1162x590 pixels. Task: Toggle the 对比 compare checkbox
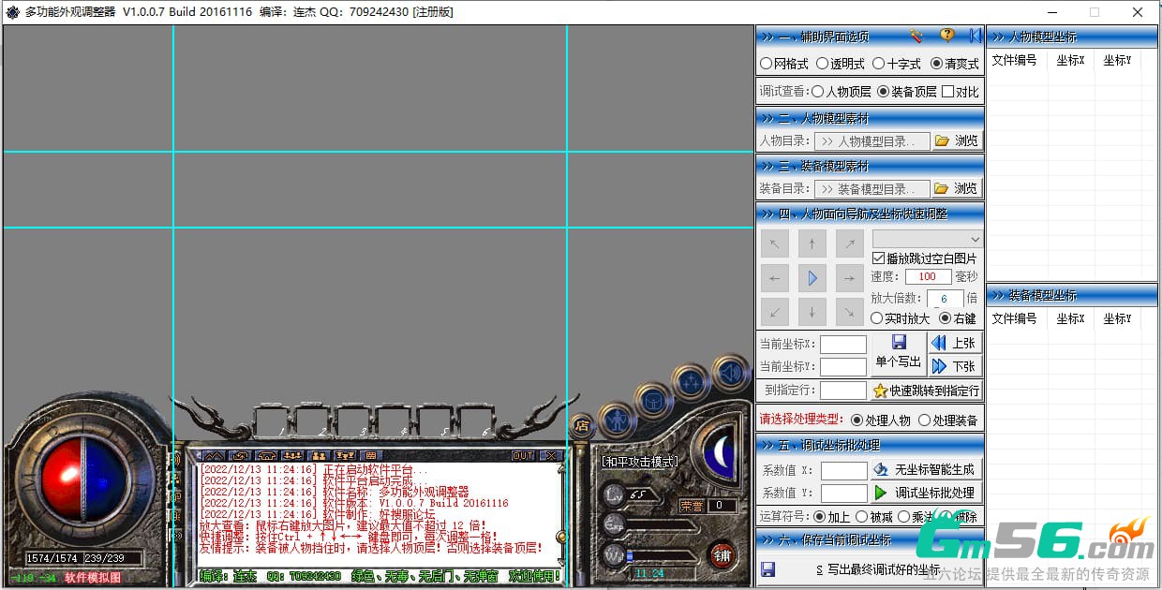tap(961, 92)
